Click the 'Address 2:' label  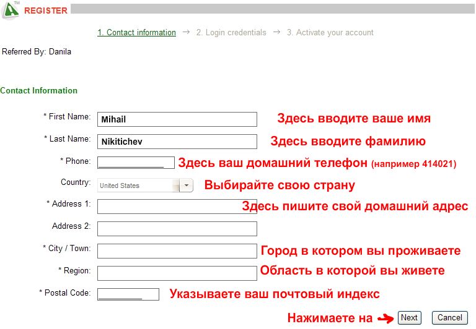[71, 226]
